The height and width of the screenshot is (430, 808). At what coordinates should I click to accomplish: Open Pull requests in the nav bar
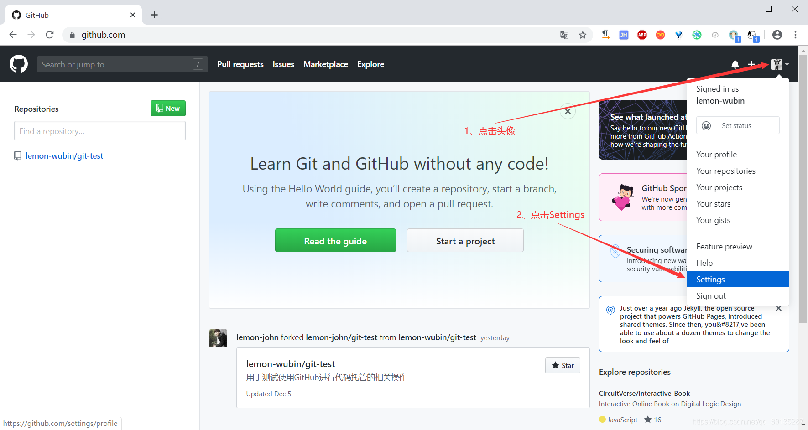(240, 64)
